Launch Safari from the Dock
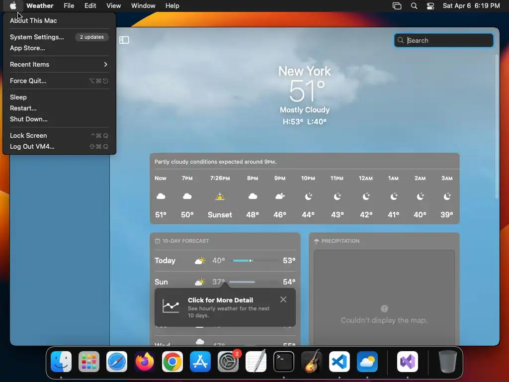This screenshot has height=382, width=509. [x=117, y=362]
